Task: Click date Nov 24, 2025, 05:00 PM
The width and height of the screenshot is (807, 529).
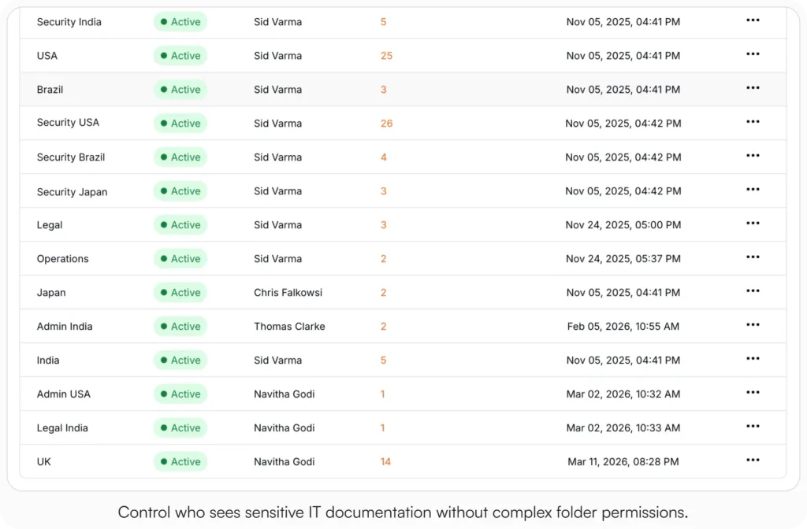Action: [623, 225]
